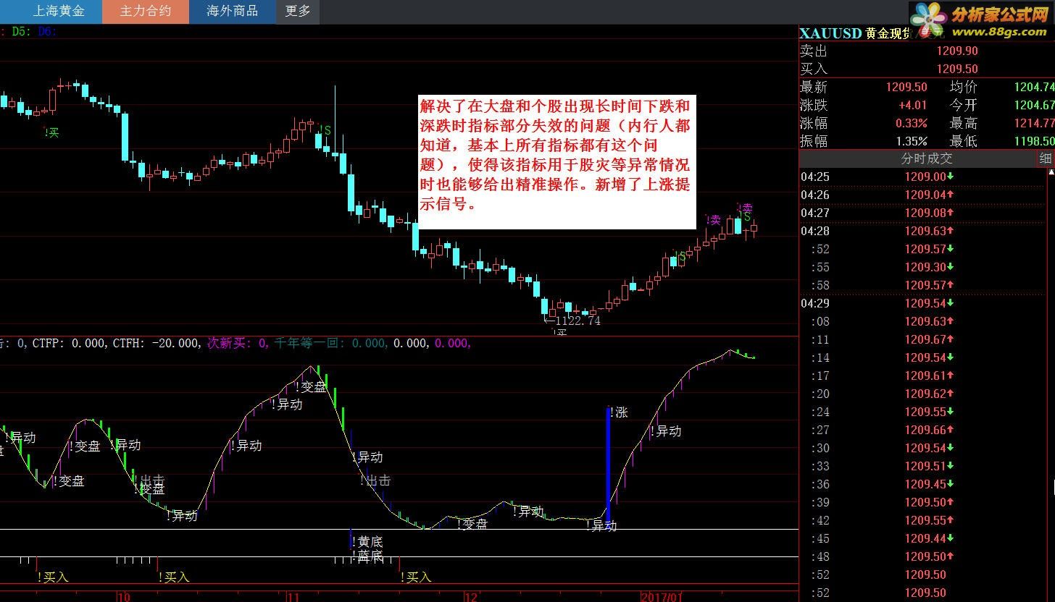Click the CTFP: 0.000 indicator value
This screenshot has height=602, width=1055.
point(71,343)
